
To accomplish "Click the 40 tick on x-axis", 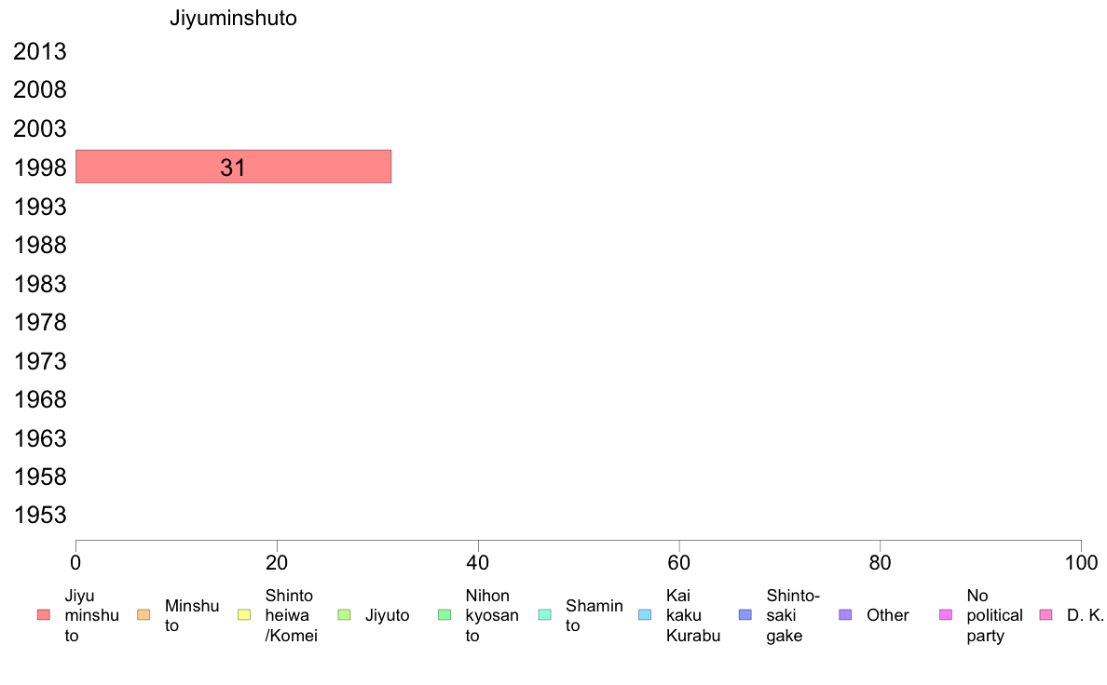I will (478, 562).
